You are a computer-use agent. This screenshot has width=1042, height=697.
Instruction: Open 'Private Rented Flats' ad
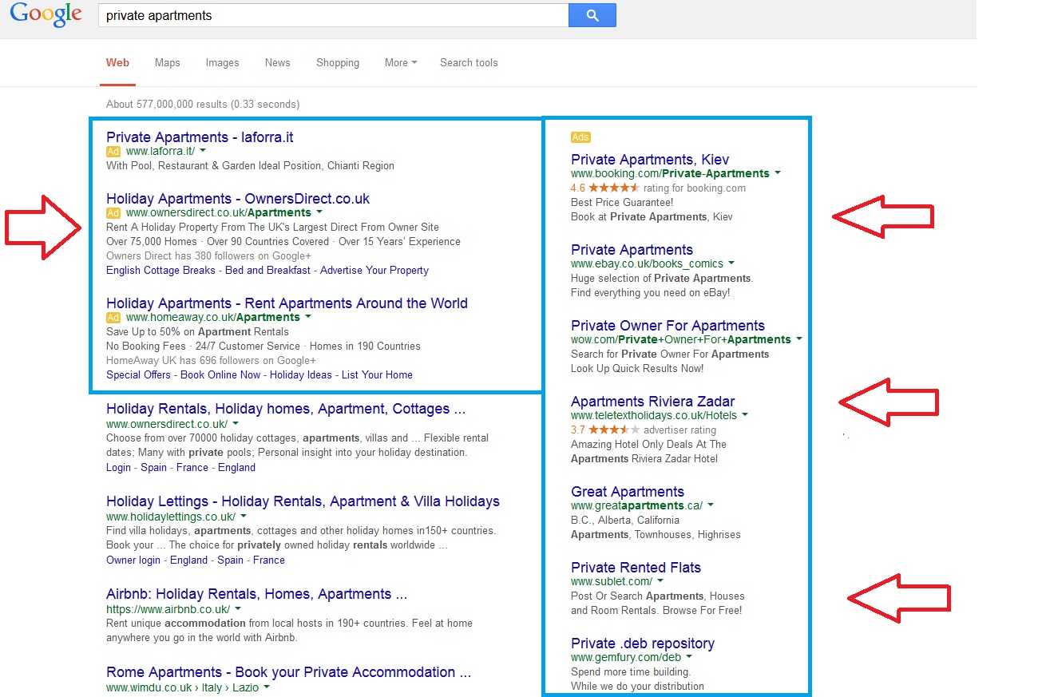pos(636,567)
